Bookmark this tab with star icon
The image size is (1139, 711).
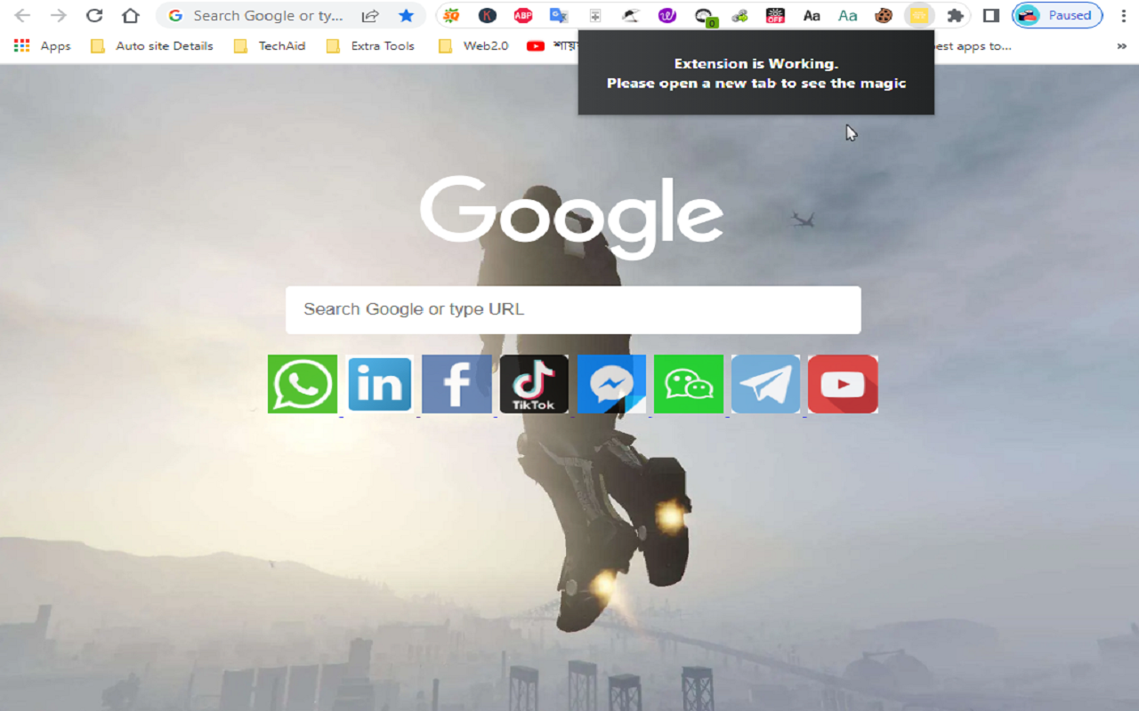tap(406, 15)
